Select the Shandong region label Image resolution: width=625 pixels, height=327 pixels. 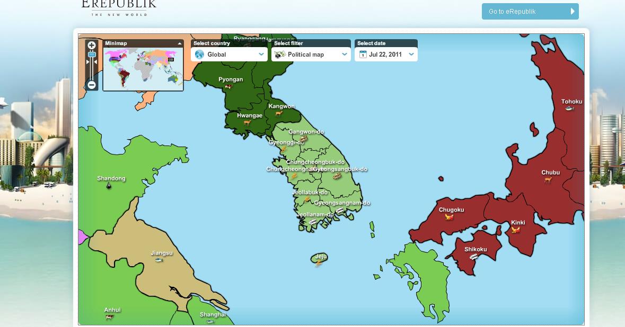coord(111,178)
